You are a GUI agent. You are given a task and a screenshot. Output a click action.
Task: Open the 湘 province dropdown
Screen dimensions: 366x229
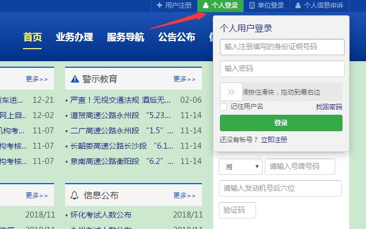240,167
